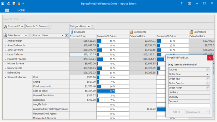
Task: Open the application menu icon beside HOME
Action: (7, 10)
